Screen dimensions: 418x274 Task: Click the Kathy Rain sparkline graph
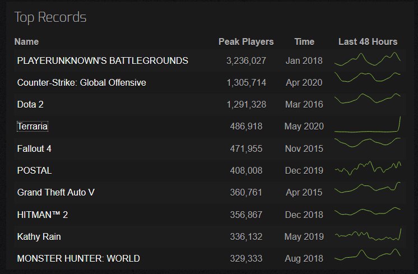[368, 235]
